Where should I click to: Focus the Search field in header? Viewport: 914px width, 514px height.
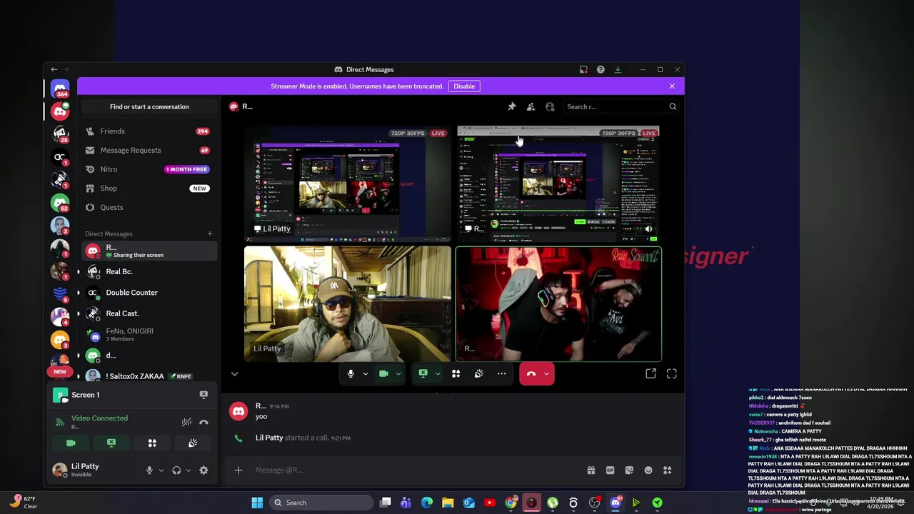(x=620, y=106)
